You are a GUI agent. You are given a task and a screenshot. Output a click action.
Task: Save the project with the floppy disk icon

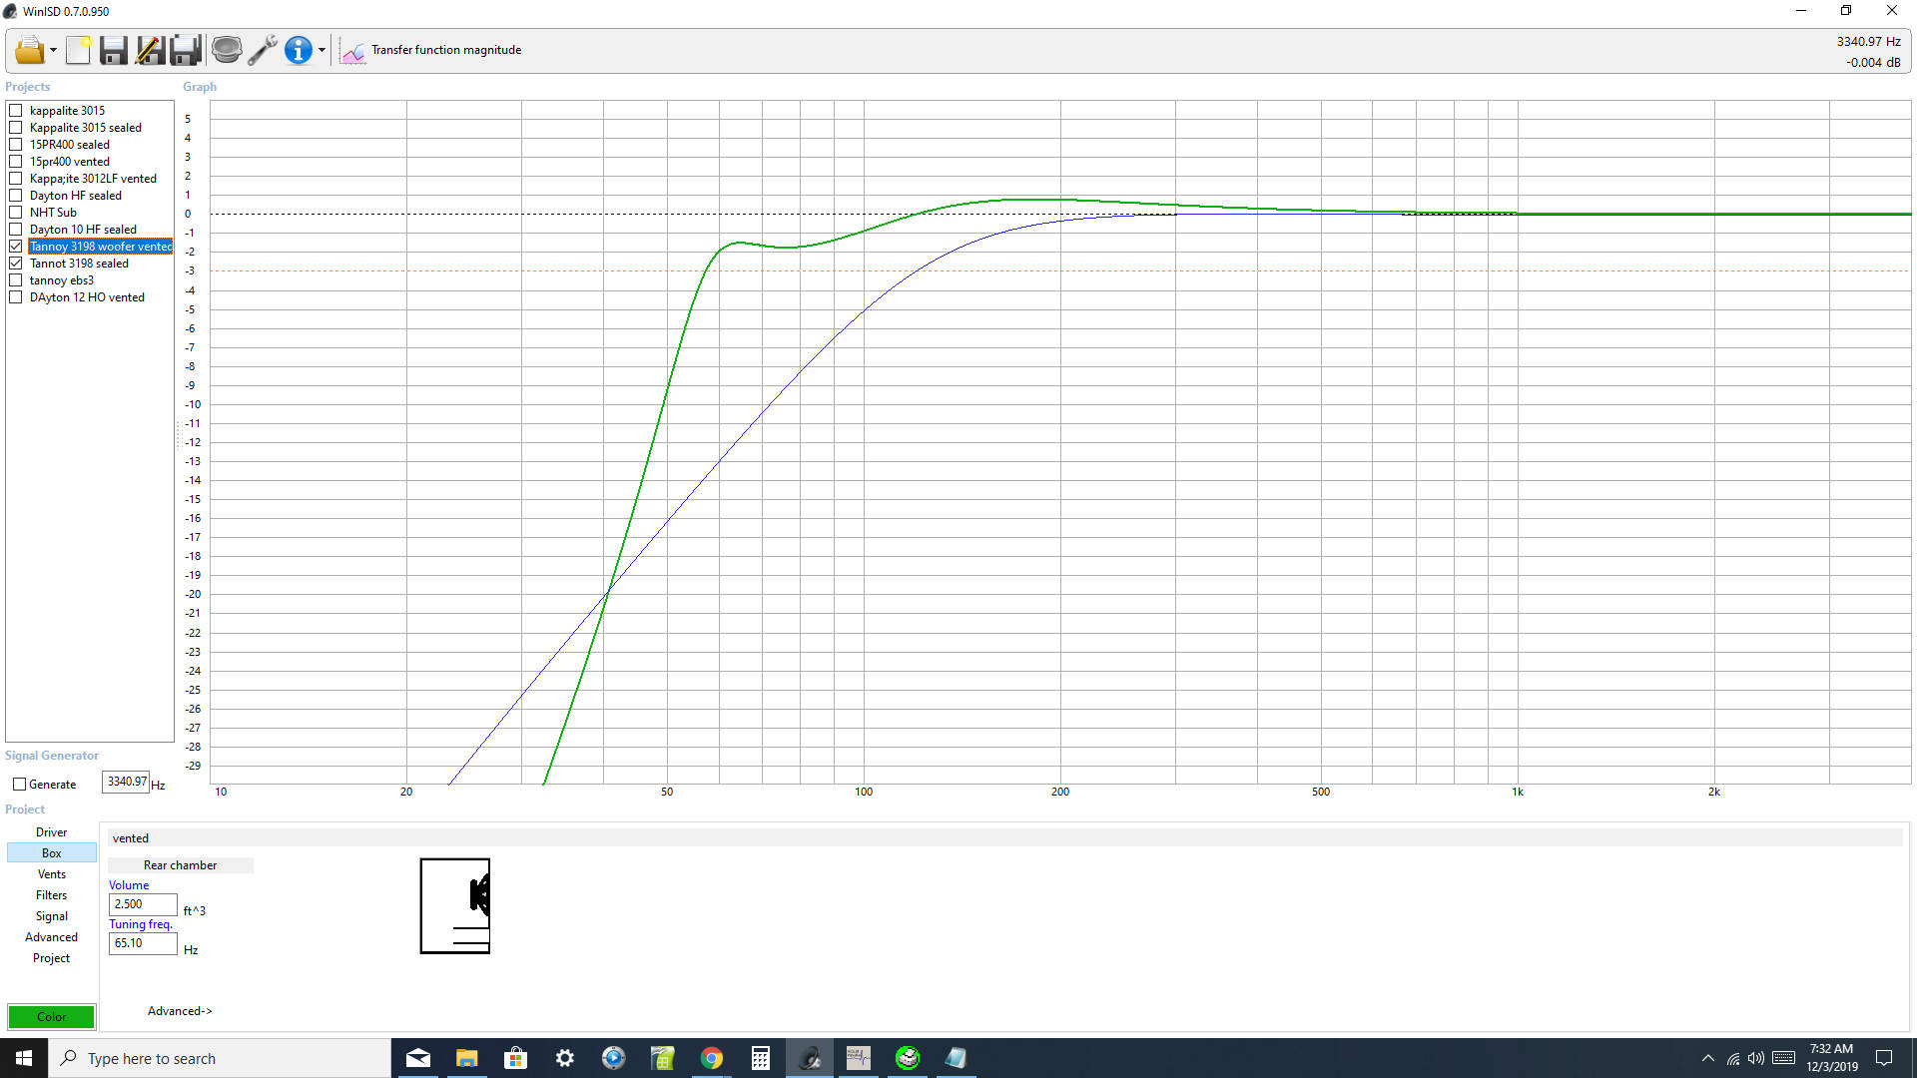(x=114, y=50)
